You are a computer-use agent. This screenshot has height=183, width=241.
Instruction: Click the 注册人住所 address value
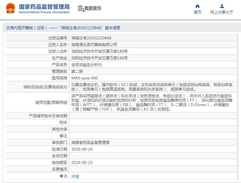tap(100, 51)
